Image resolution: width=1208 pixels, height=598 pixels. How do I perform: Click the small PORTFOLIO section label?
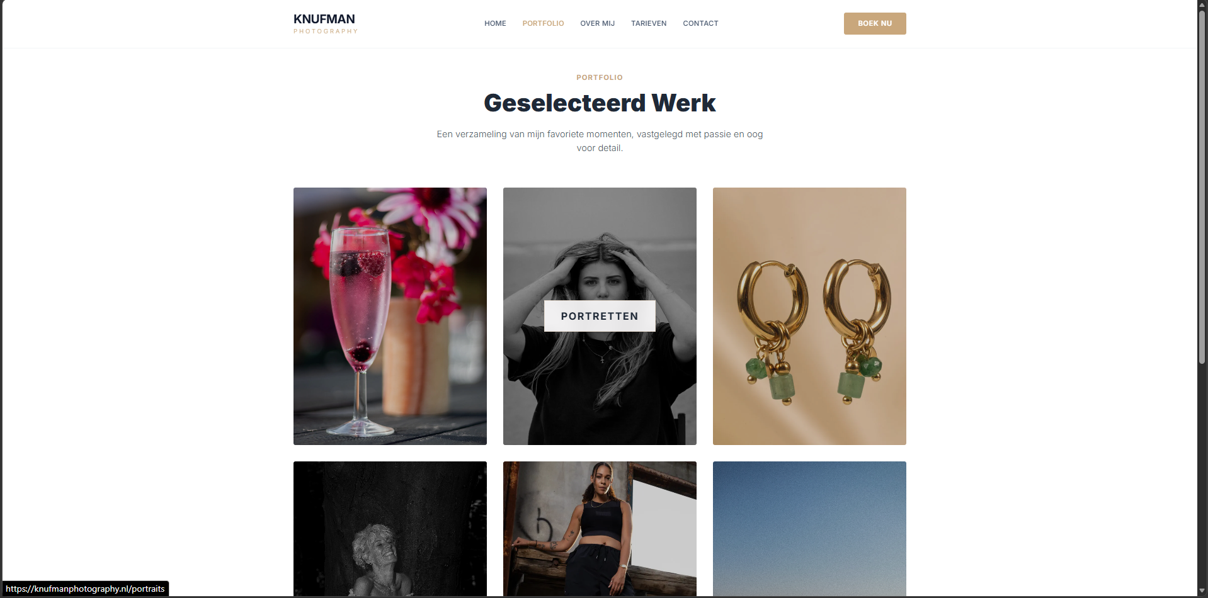[x=600, y=77]
